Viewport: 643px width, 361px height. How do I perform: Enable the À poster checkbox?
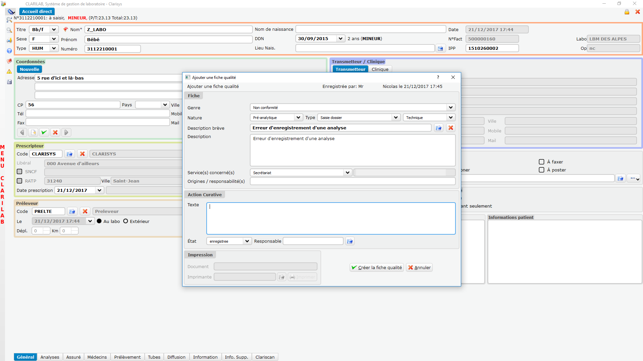pos(542,170)
